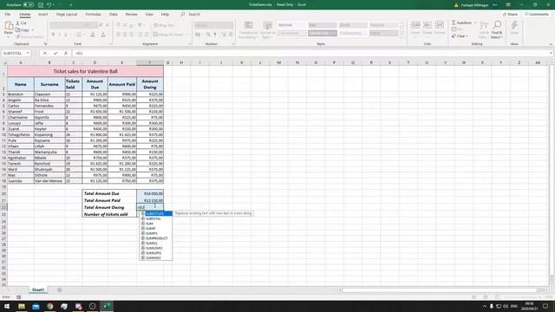Screen dimensions: 555x312
Task: Click the Sort & Filter icon
Action: coord(484,29)
